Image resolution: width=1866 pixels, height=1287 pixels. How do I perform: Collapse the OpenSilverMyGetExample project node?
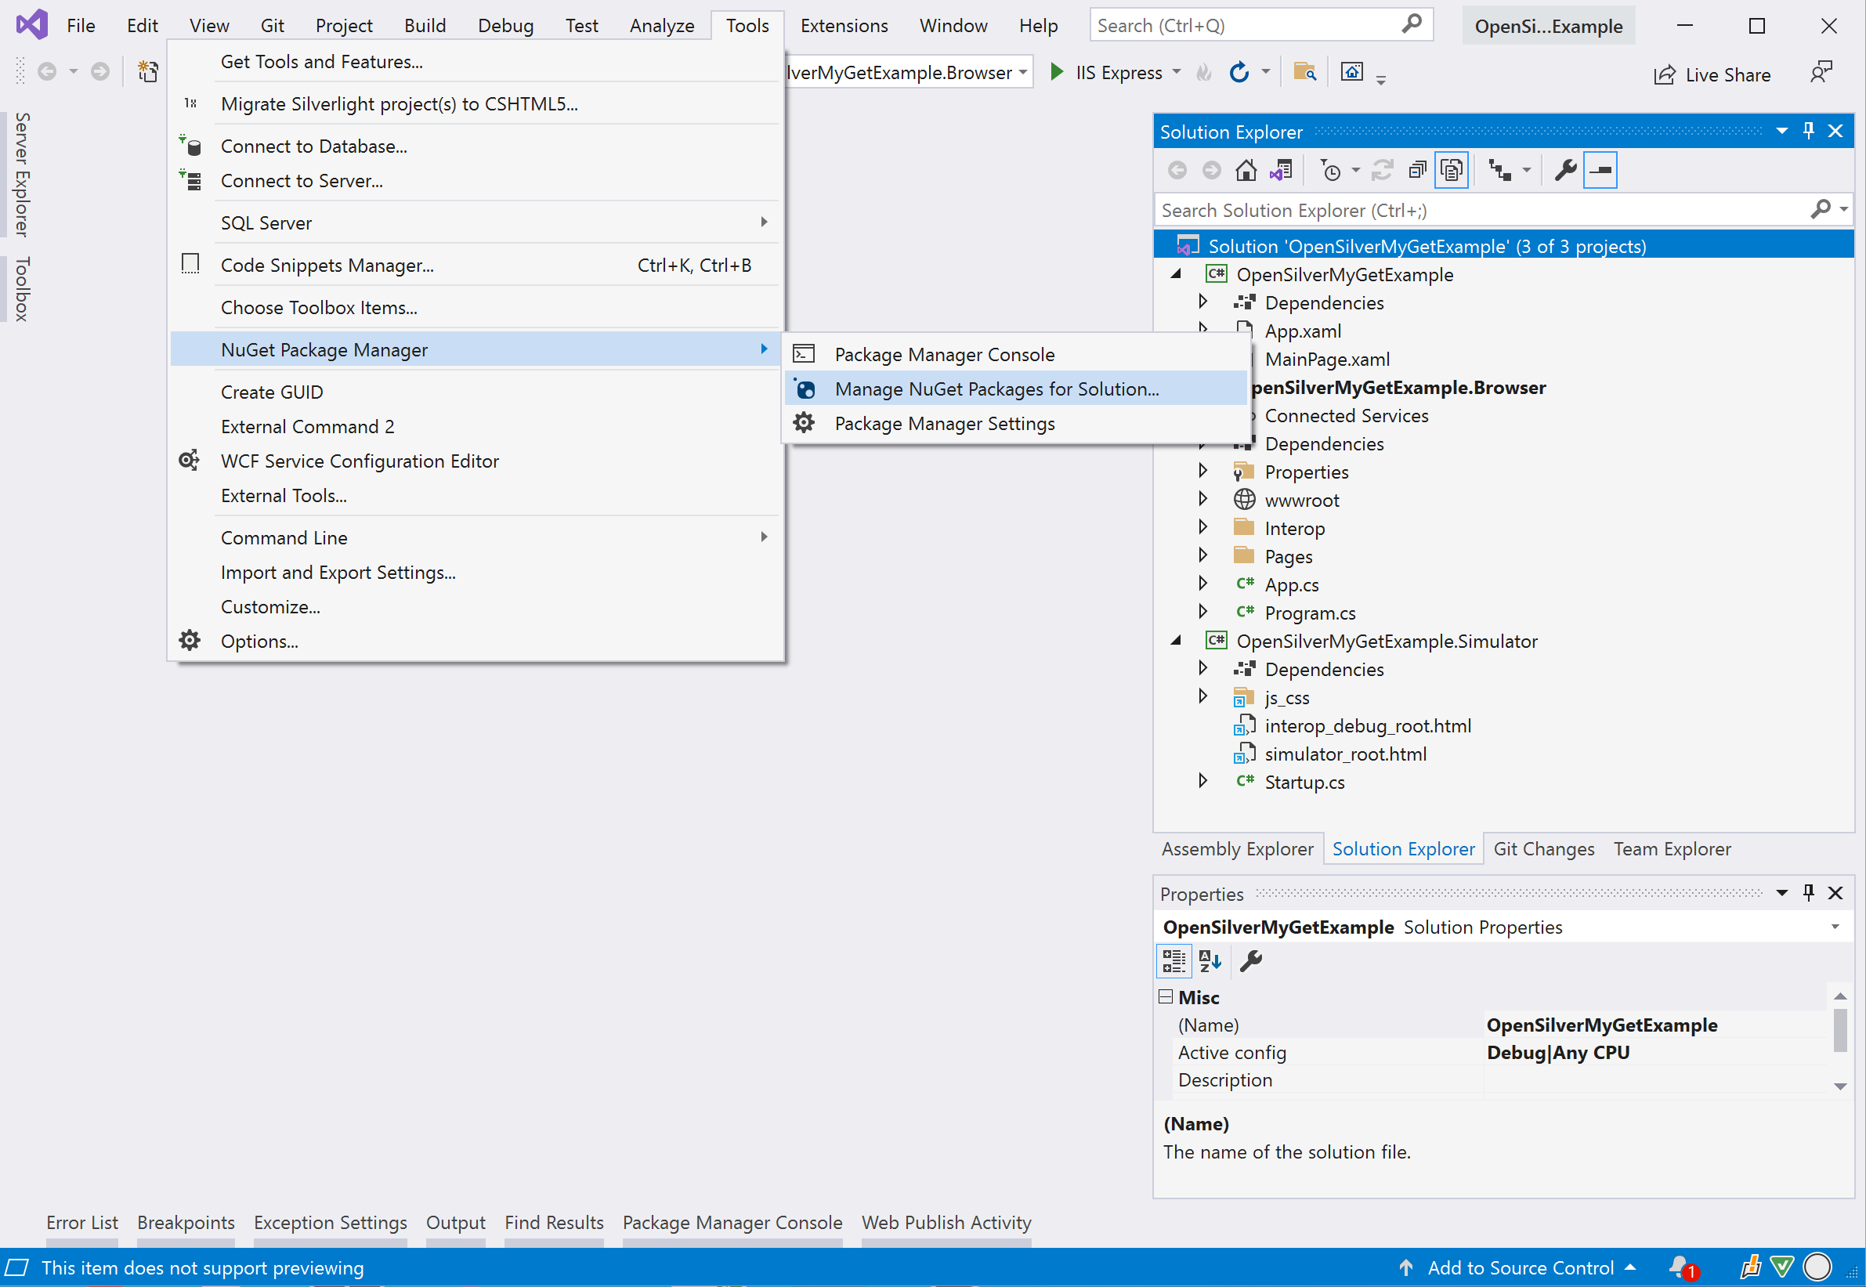pos(1176,274)
